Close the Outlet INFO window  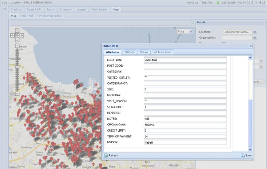[x=251, y=46]
